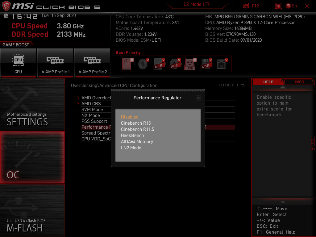
Task: Click the help panel top collapse handle
Action: 283,87
